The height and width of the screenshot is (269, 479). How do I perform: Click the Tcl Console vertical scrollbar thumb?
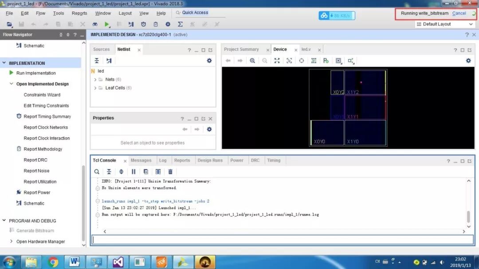[468, 216]
